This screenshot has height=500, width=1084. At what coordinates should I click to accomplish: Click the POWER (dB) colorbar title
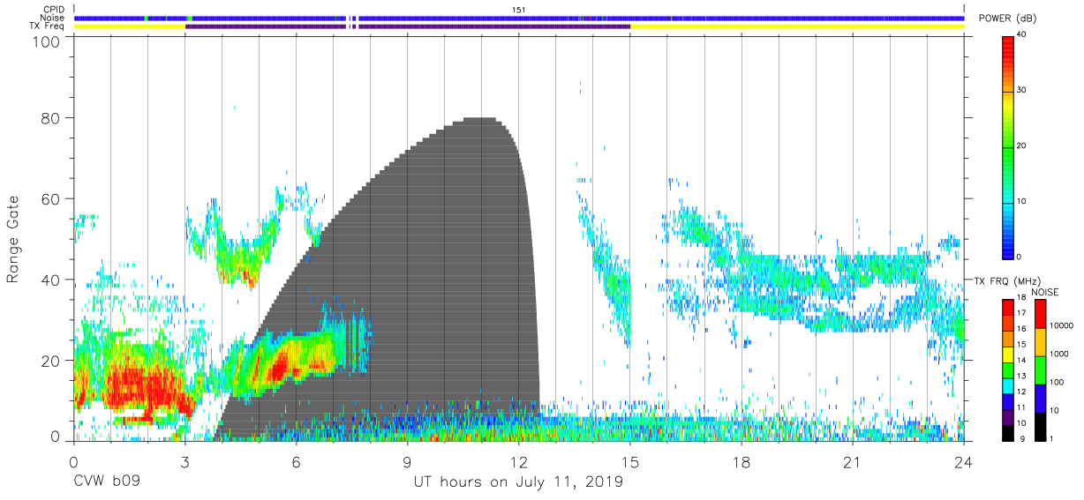(1006, 19)
